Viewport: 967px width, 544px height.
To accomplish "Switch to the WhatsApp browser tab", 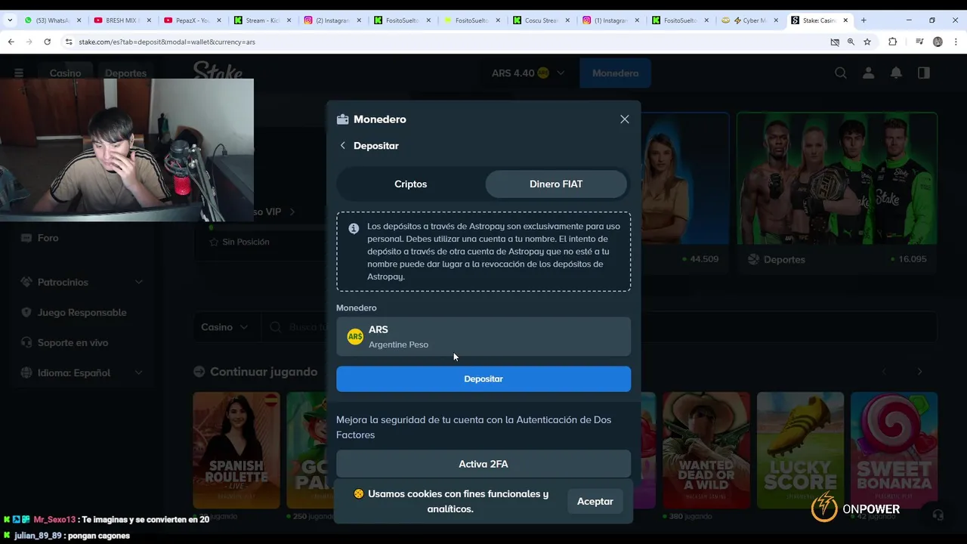I will pos(53,20).
